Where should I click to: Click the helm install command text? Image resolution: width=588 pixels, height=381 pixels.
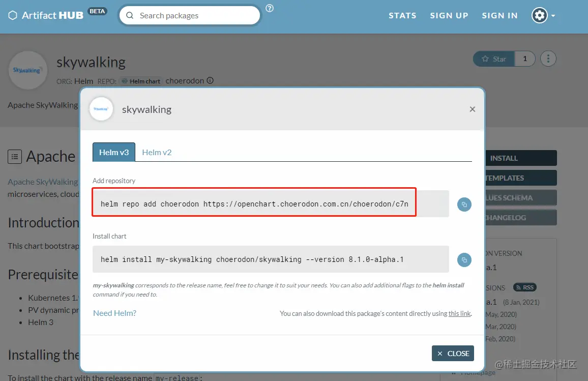click(252, 259)
